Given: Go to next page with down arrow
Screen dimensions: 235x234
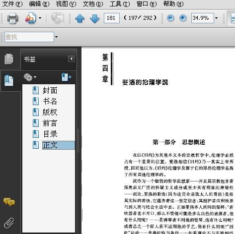Looking at the screenshot, I should point(94,18).
